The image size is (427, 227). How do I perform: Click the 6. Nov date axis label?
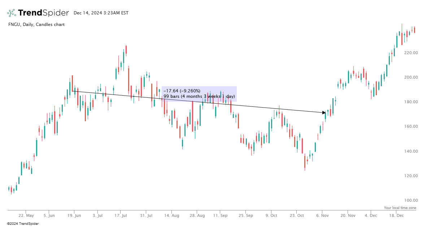(322, 215)
